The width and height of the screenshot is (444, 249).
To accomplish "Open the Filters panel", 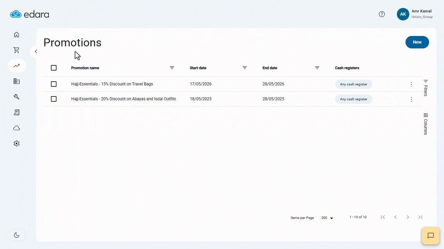I will coord(425,86).
